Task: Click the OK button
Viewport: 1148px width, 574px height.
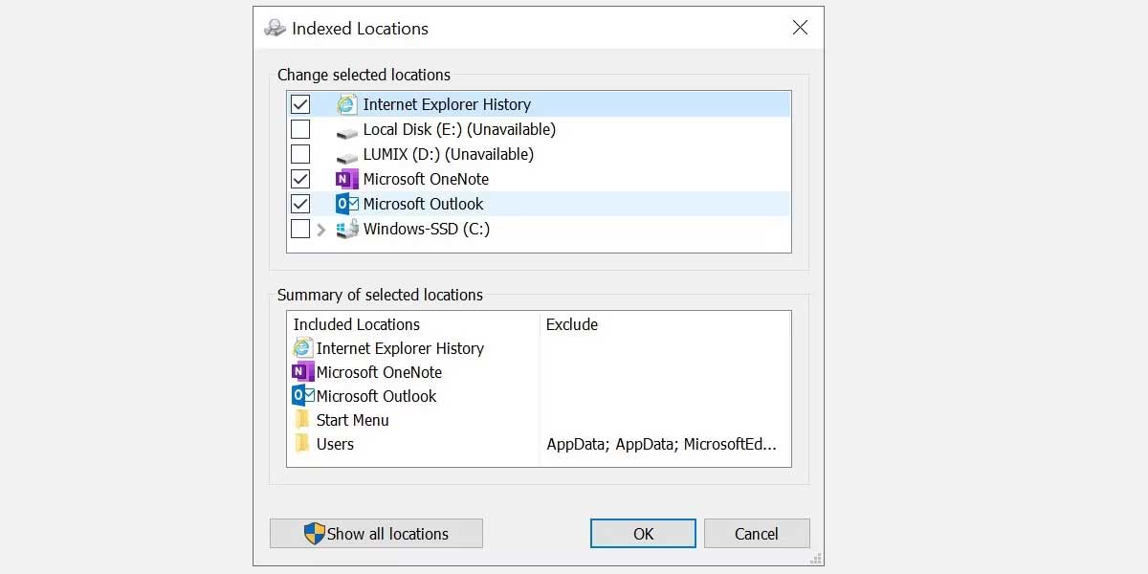Action: pos(642,534)
